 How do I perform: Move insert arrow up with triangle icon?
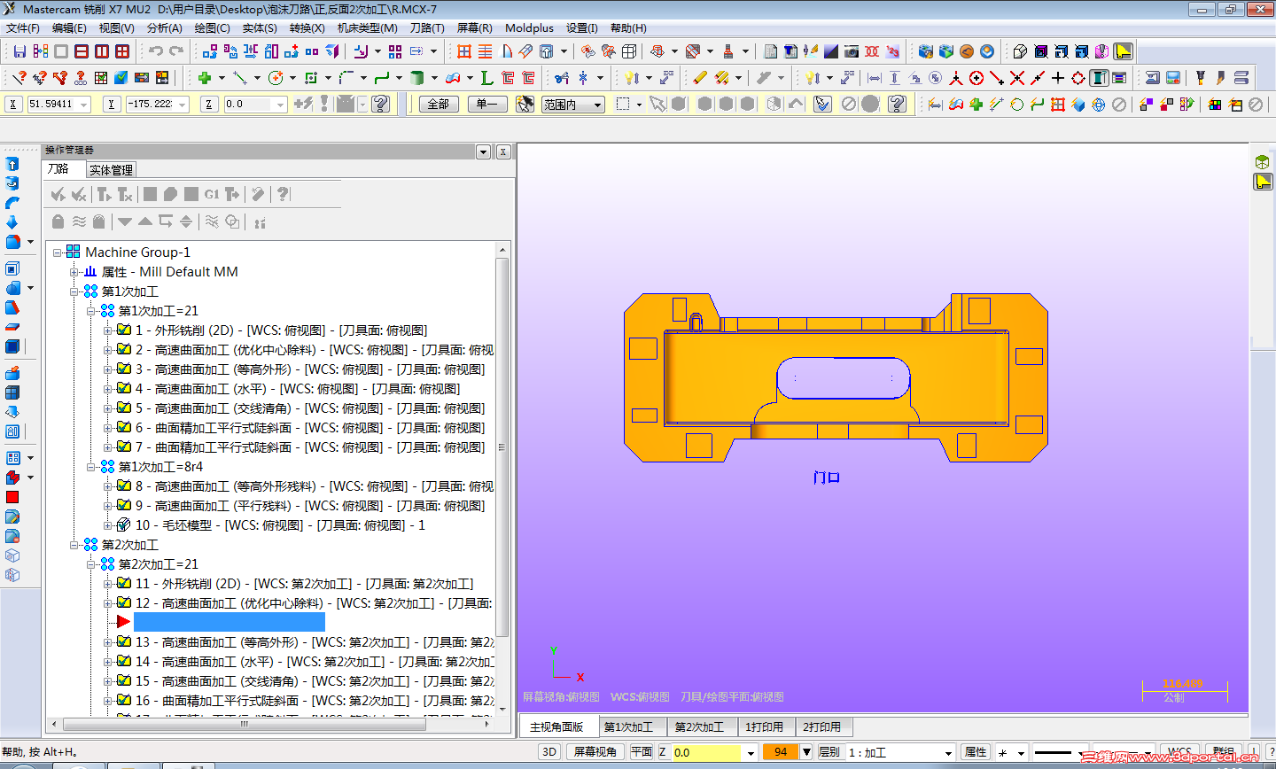145,221
